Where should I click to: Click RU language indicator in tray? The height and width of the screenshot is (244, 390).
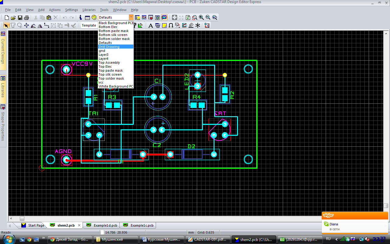(328, 239)
